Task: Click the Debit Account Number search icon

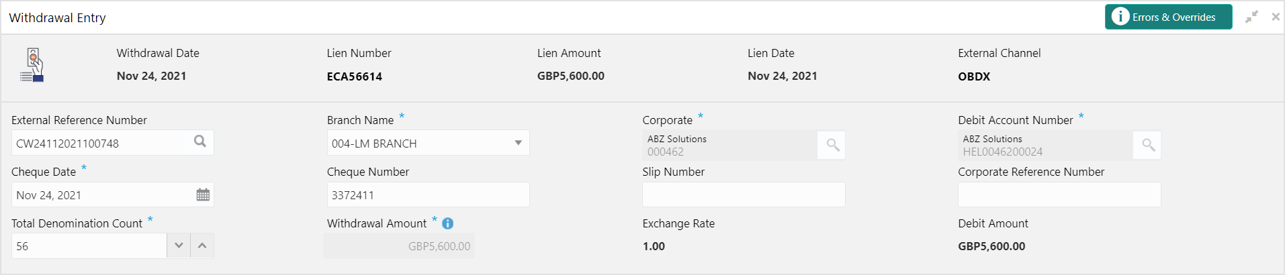Action: click(x=1148, y=145)
